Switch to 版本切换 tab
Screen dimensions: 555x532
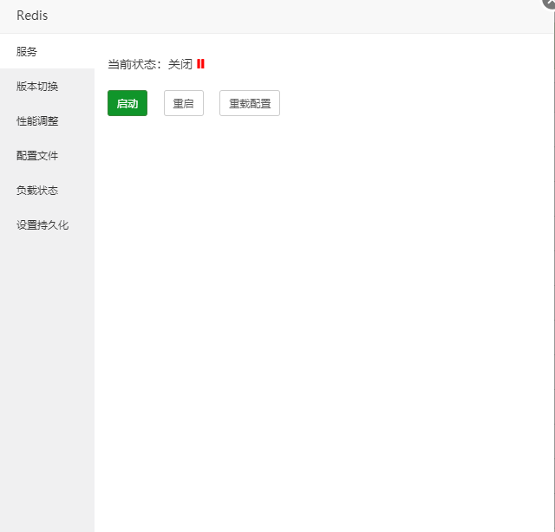[x=47, y=86]
